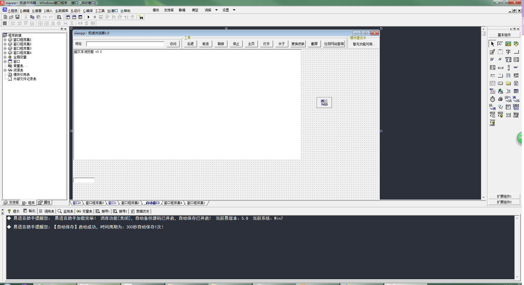The height and width of the screenshot is (285, 524).
Task: Select the color selector component icon
Action: click(492, 91)
